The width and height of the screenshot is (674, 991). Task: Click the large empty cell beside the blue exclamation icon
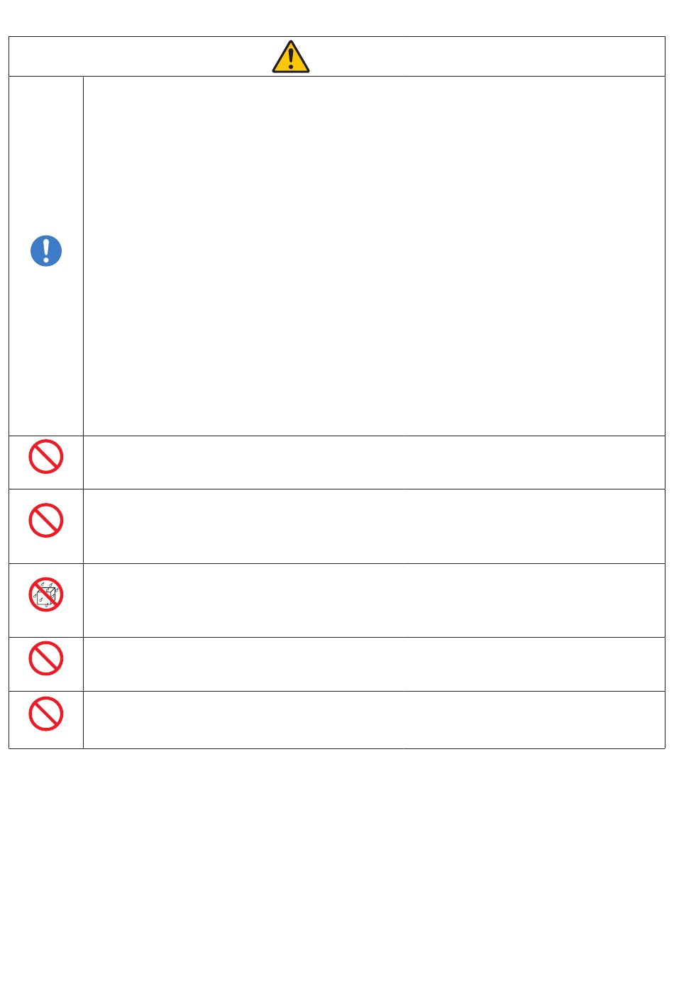coord(374,256)
